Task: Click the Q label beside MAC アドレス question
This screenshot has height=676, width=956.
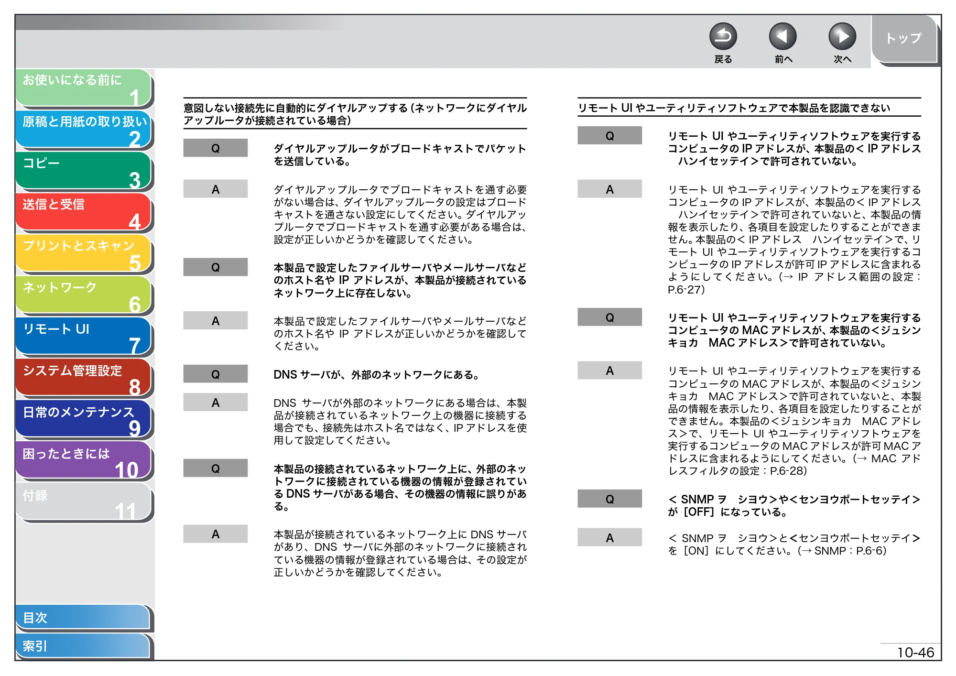Action: click(x=609, y=317)
